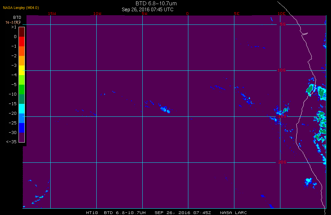Click the 'T4-5 (K)' units label

(13, 22)
